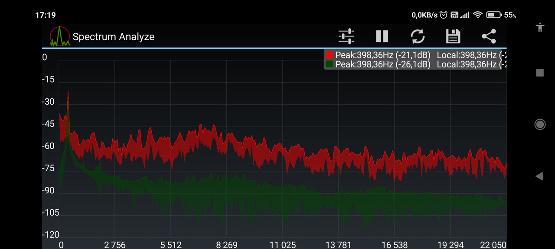Share the spectrum capture
This screenshot has height=249, width=555.
coord(489,36)
